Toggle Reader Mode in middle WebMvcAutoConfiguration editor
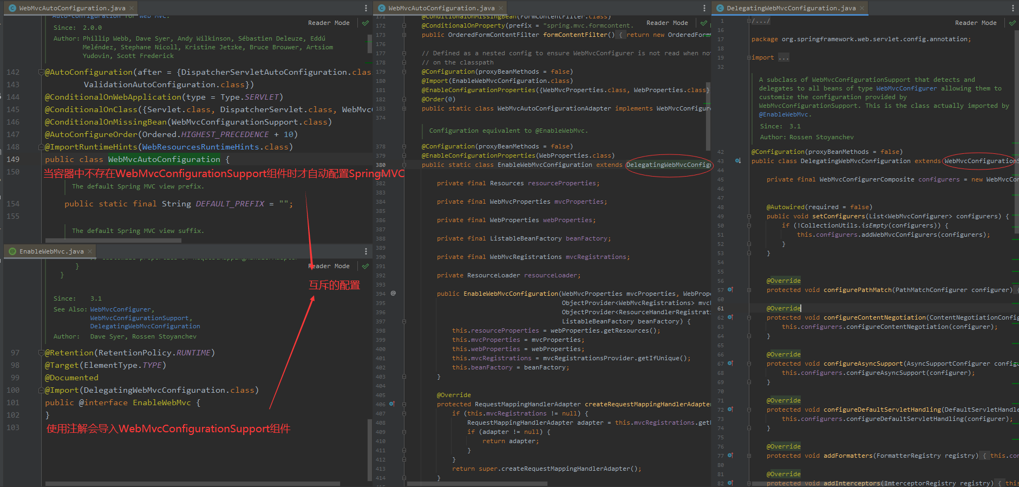The image size is (1019, 487). pyautogui.click(x=667, y=23)
